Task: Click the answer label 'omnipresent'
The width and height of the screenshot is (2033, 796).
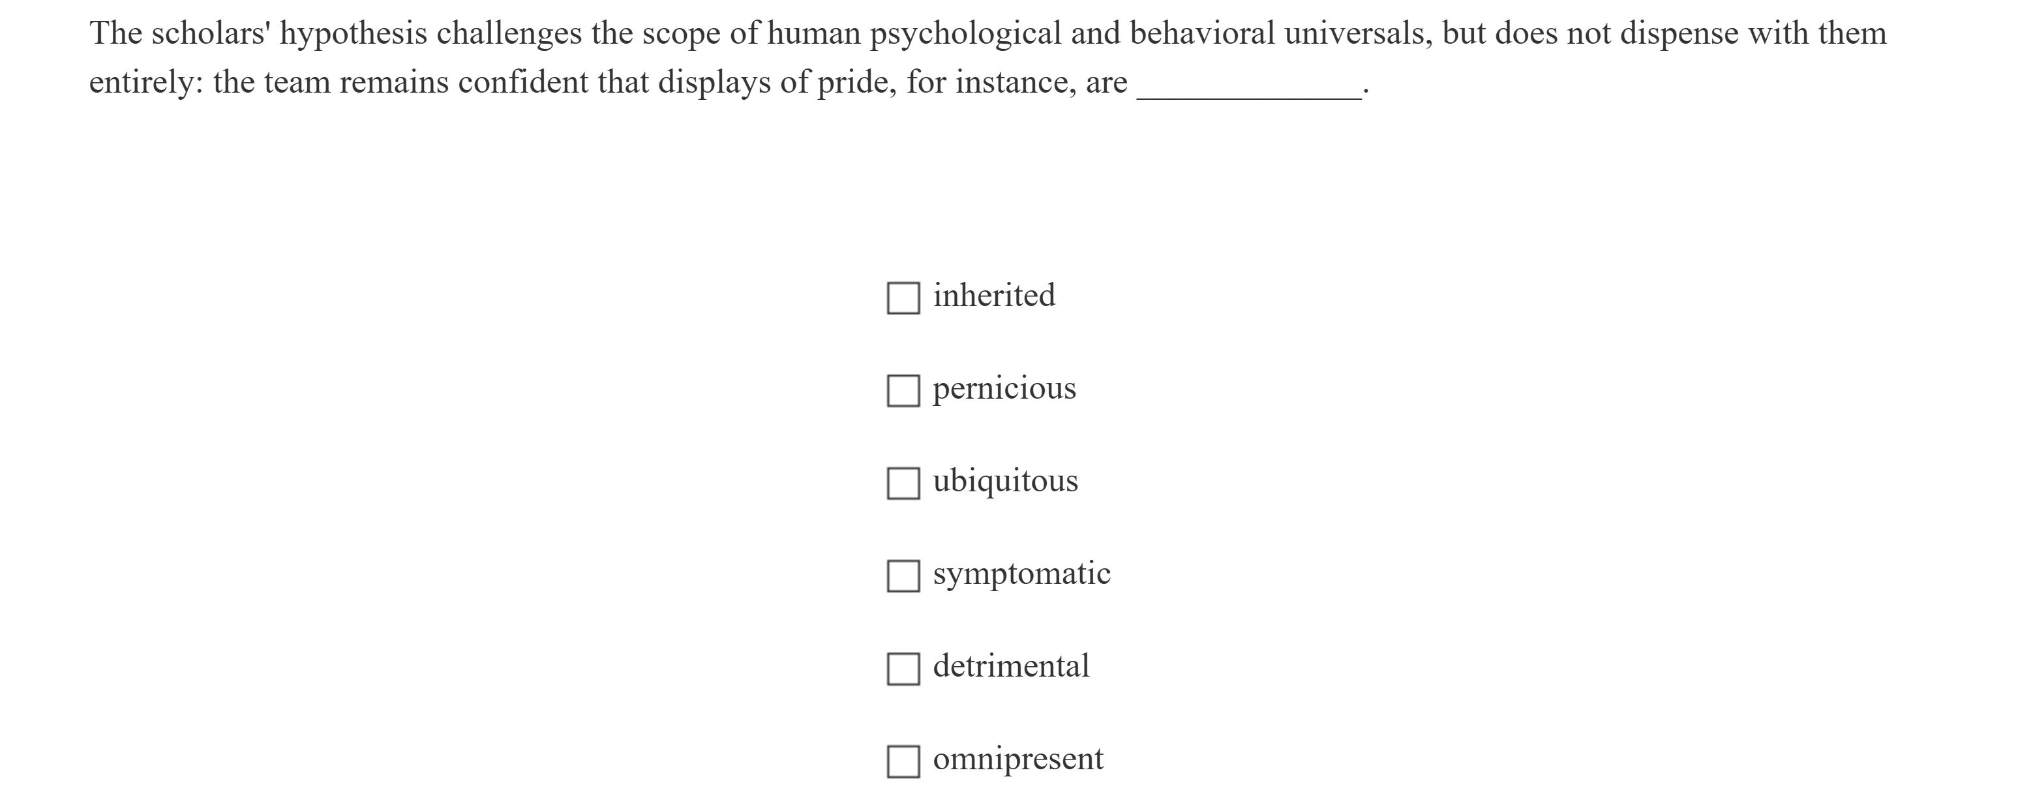Action: (1018, 759)
